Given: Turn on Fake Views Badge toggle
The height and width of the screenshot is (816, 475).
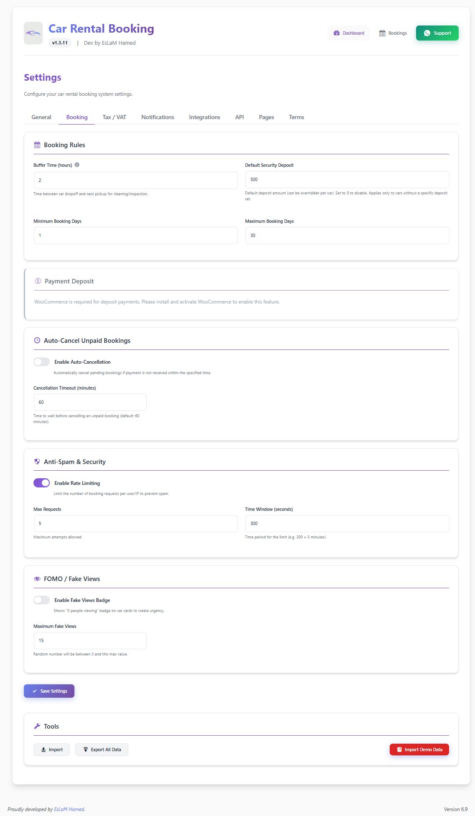Looking at the screenshot, I should click(x=42, y=600).
